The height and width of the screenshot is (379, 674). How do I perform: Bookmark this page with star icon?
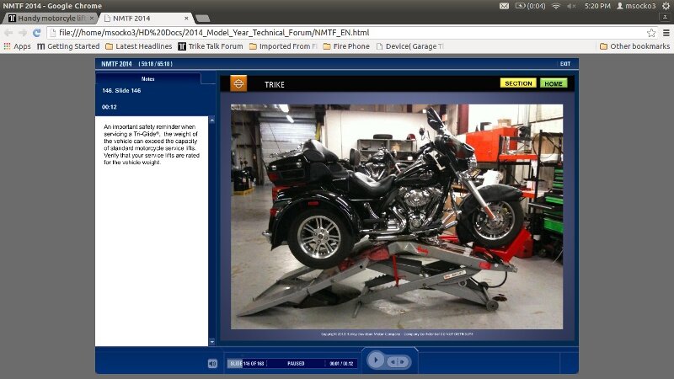[651, 33]
